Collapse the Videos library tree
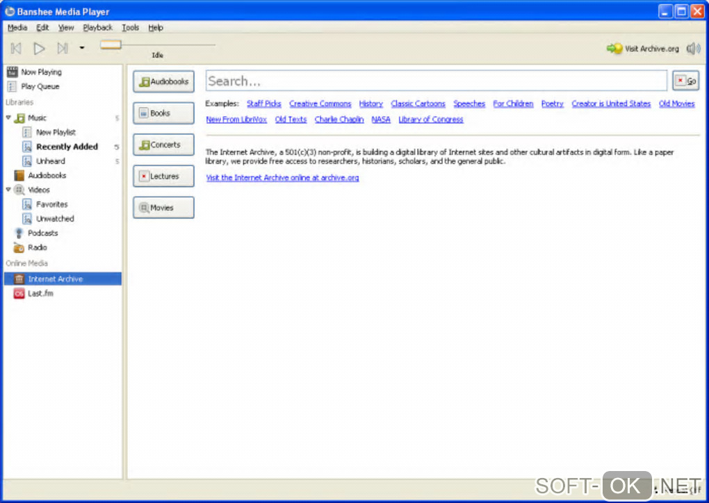 click(x=8, y=190)
